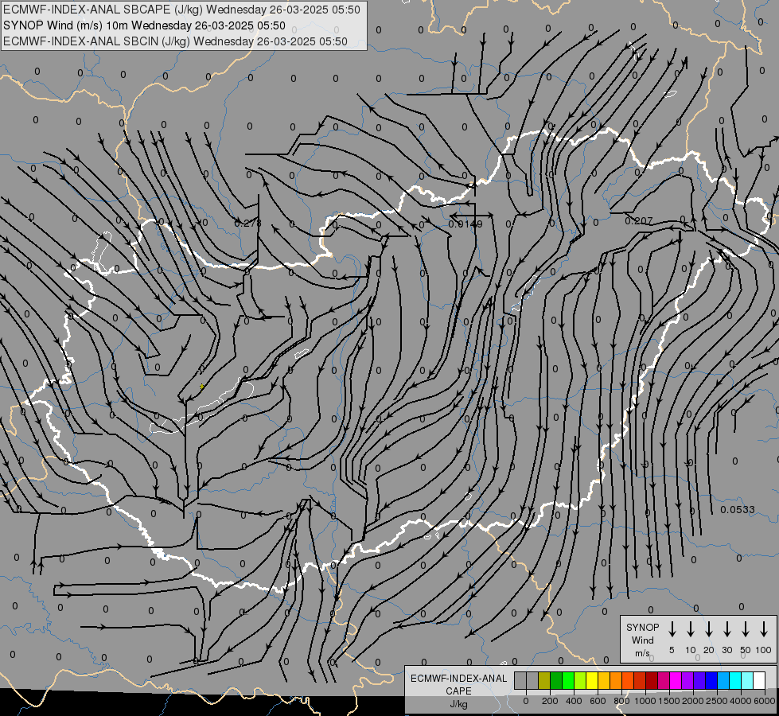This screenshot has width=779, height=716.
Task: Click the 0.278 value on the map
Action: pos(247,223)
